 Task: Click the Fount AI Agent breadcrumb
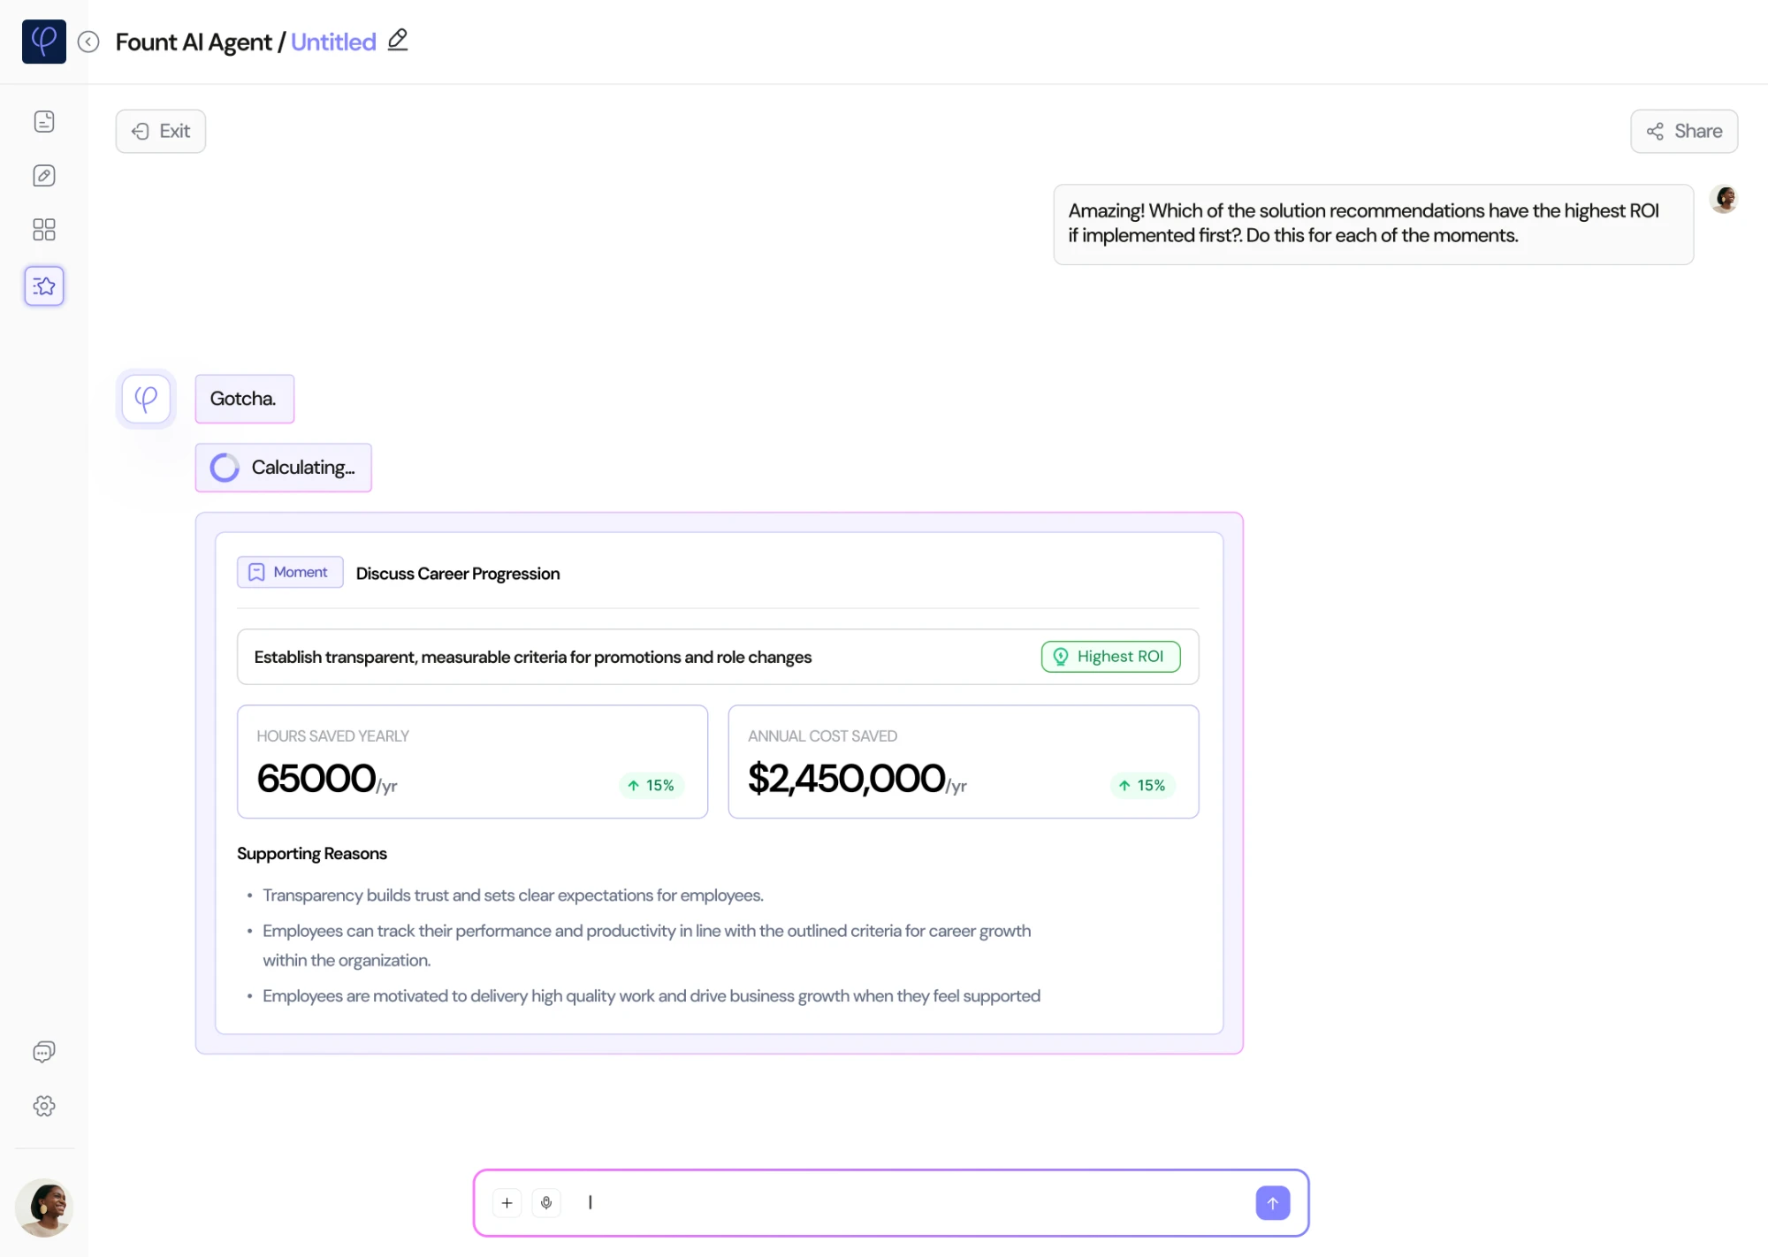coord(194,42)
